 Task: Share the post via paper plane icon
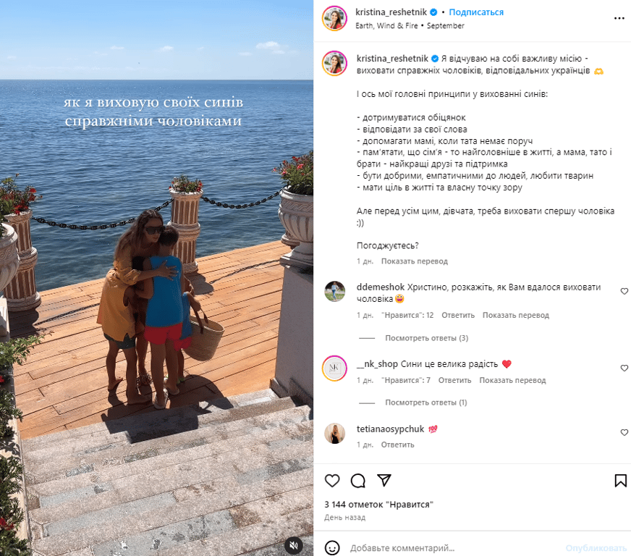384,480
